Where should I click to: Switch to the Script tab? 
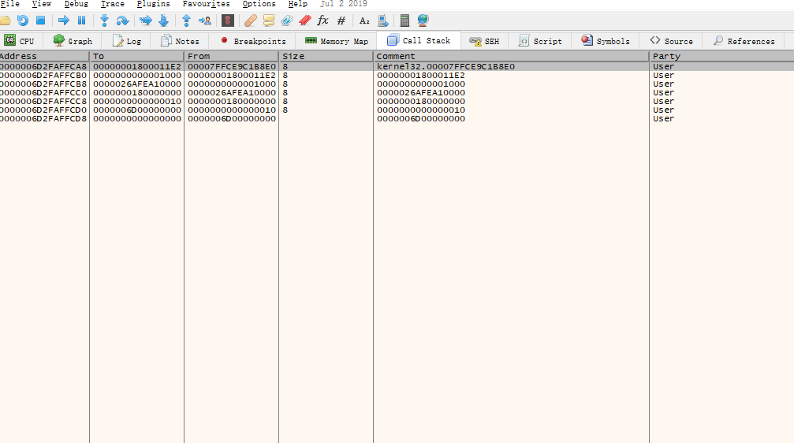540,41
